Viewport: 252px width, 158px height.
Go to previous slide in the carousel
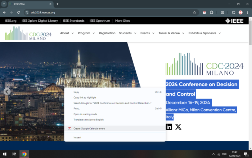point(7,92)
